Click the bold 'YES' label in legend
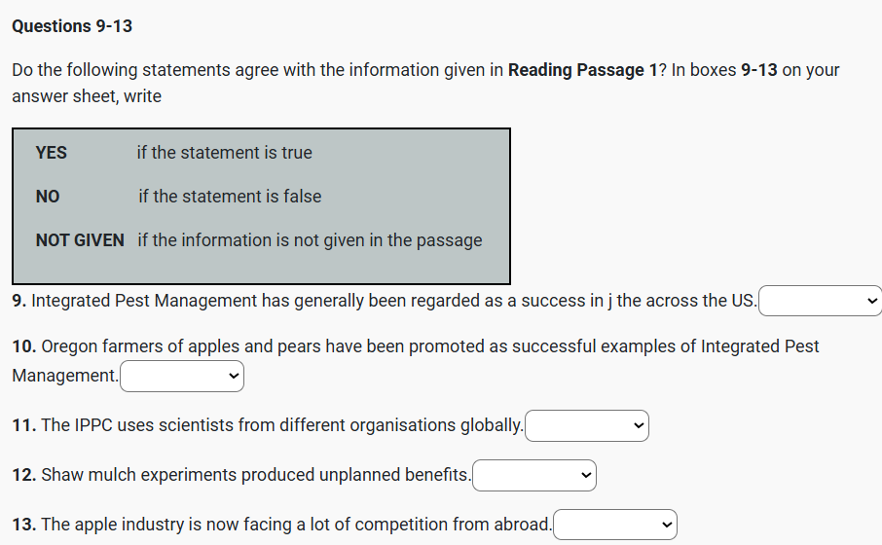 (x=52, y=153)
